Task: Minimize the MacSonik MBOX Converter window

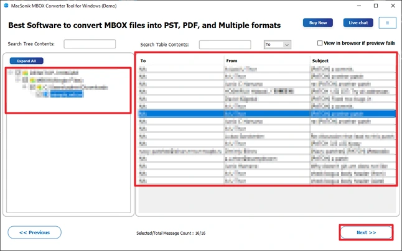Action: coord(359,6)
